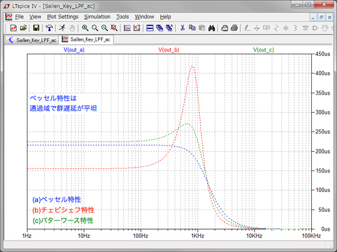Click the Run simulation icon
Image resolution: width=337 pixels, height=252 pixels.
62,27
